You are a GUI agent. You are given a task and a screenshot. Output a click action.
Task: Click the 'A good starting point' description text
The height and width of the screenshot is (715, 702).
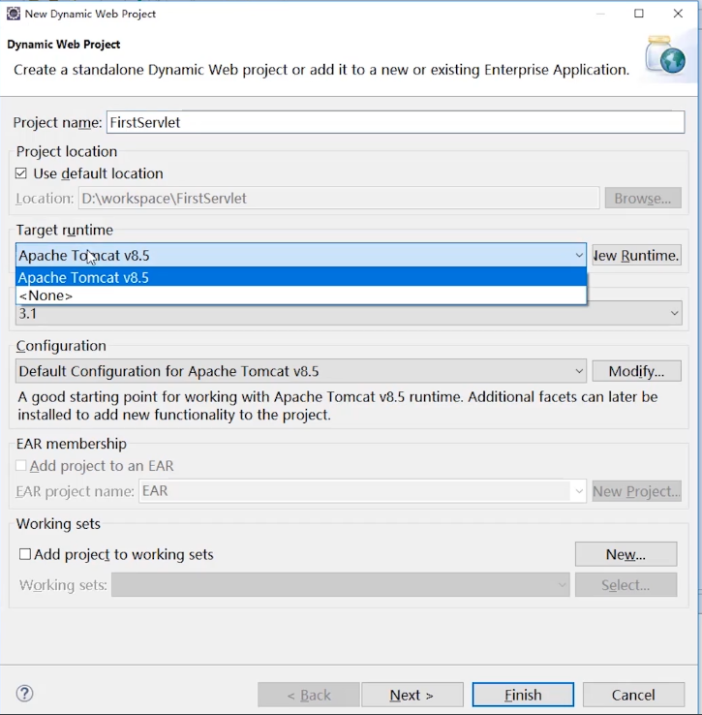(338, 405)
